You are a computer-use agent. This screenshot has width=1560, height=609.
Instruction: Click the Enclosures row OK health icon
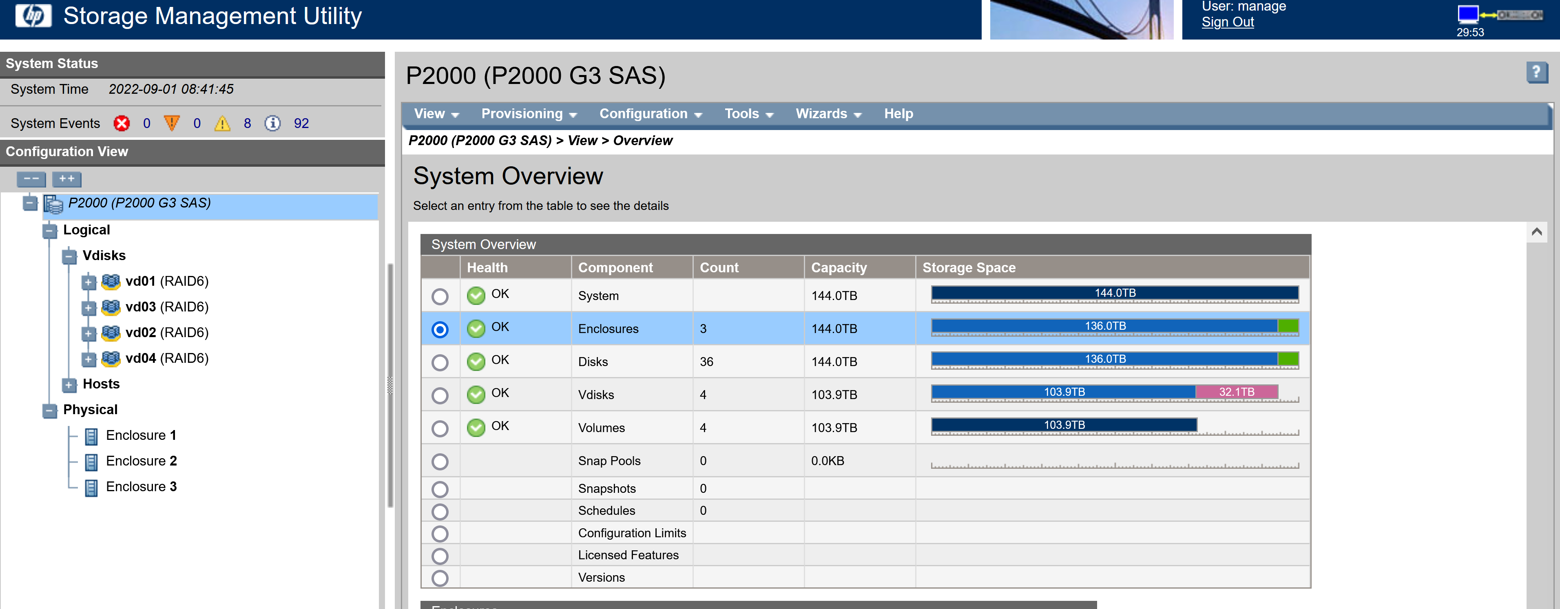476,329
